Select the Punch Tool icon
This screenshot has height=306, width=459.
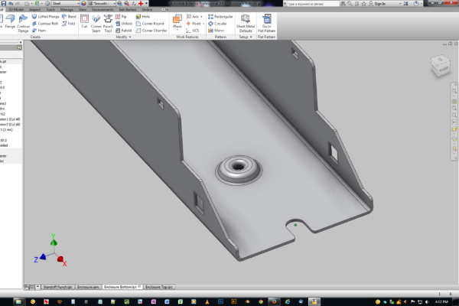(x=109, y=21)
